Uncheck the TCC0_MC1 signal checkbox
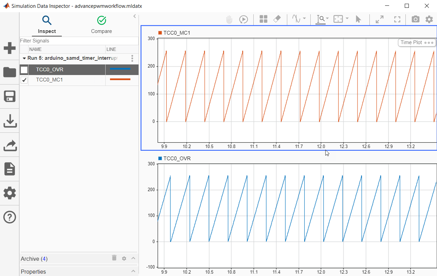The width and height of the screenshot is (437, 276). pos(24,80)
